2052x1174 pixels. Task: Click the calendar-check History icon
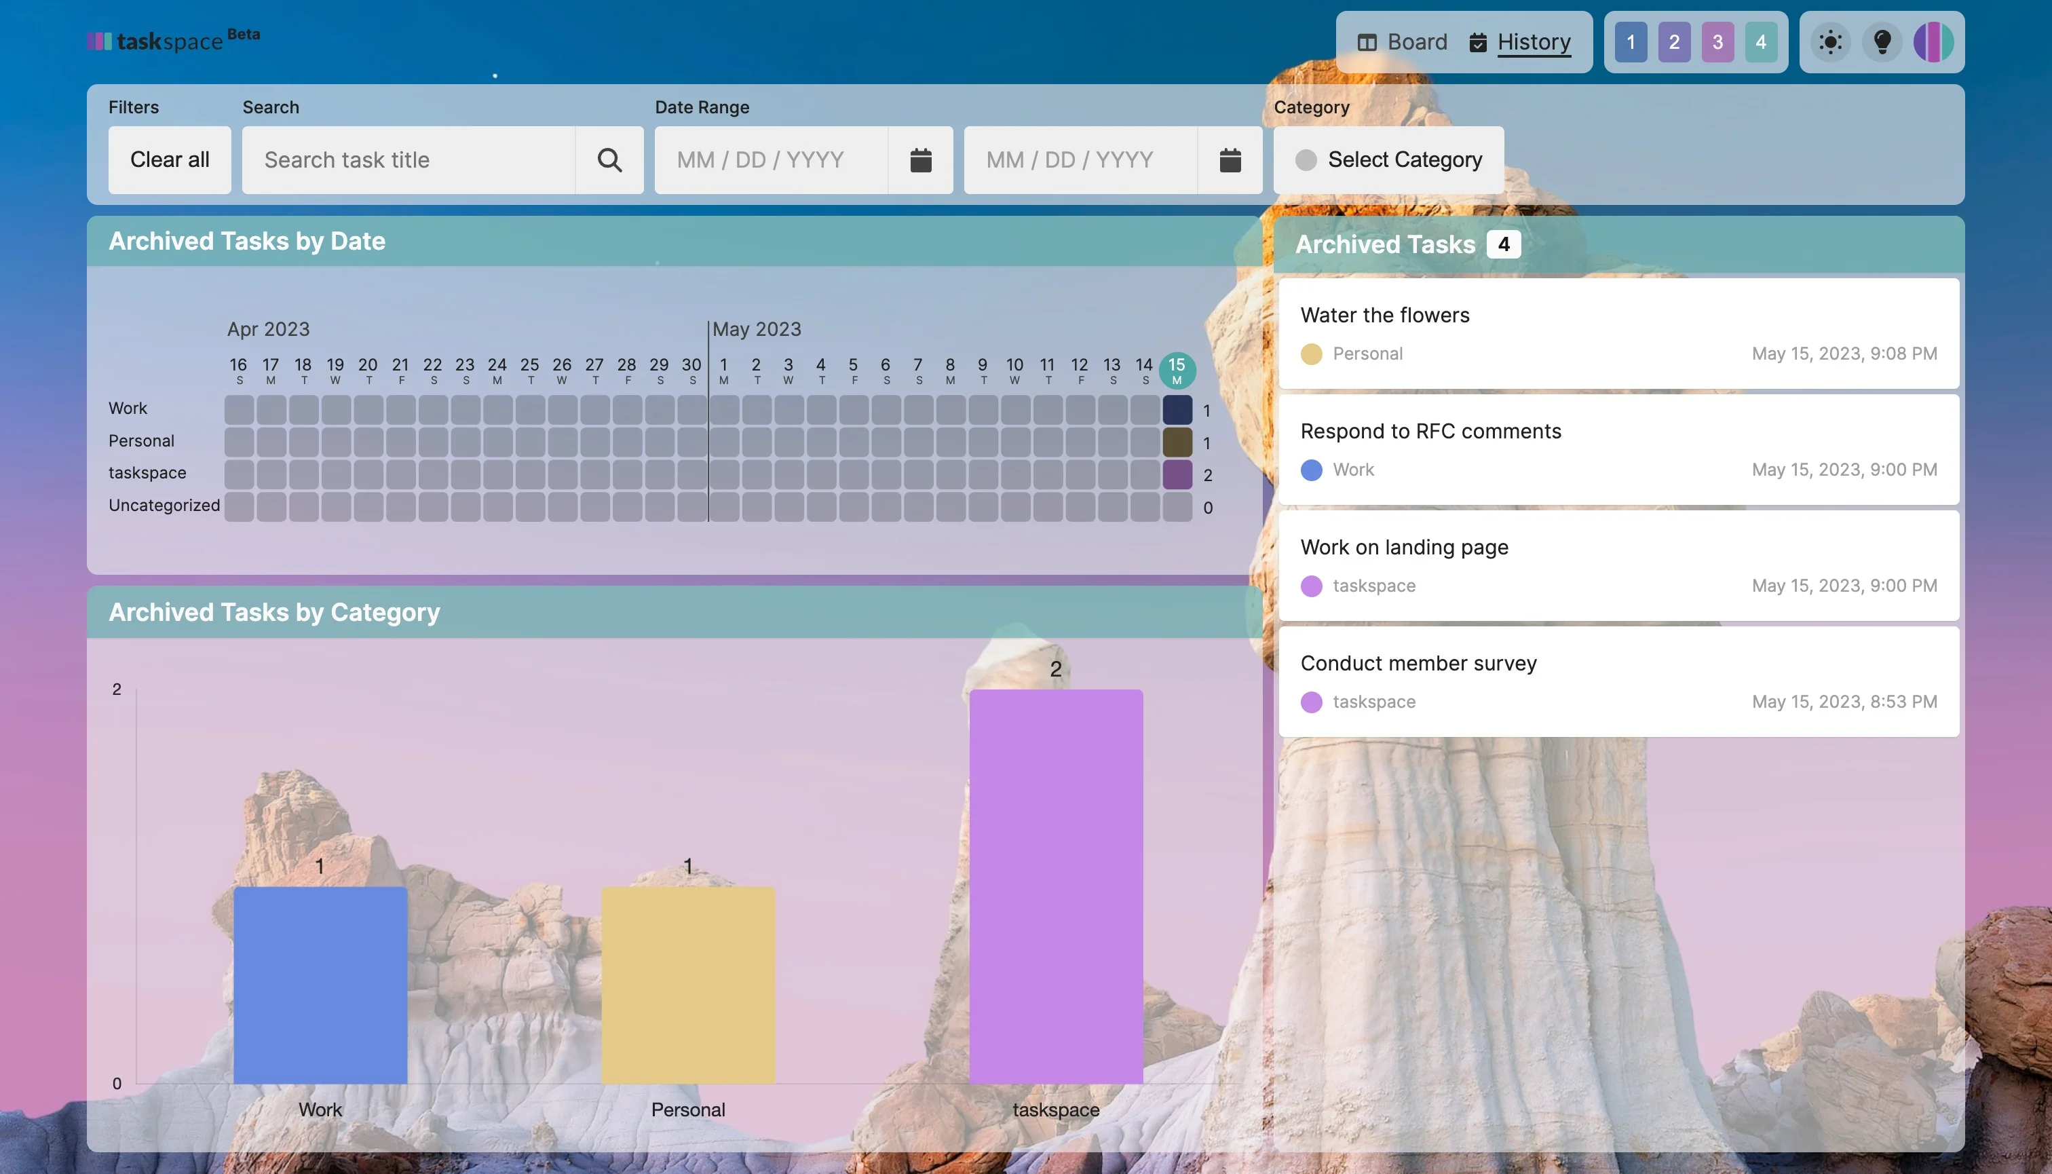[x=1478, y=43]
